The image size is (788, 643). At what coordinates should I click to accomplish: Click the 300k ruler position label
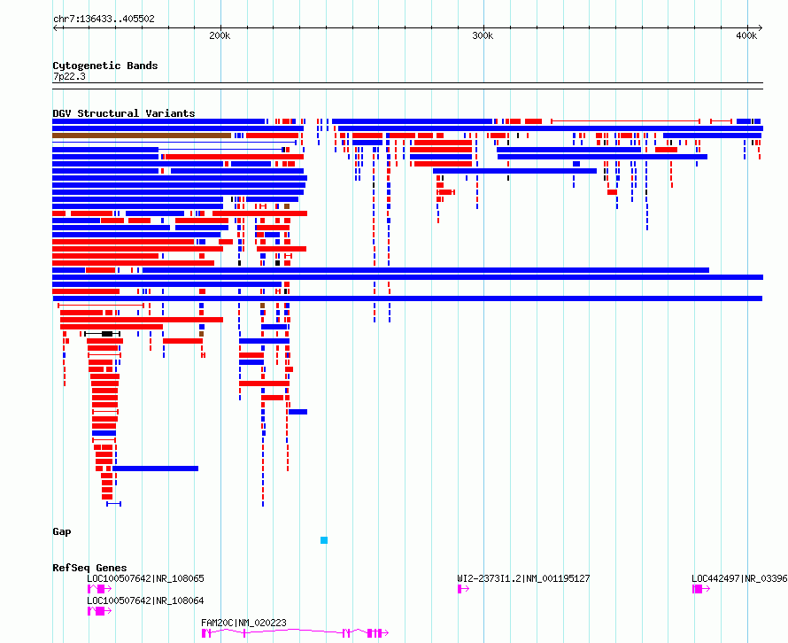coord(483,35)
